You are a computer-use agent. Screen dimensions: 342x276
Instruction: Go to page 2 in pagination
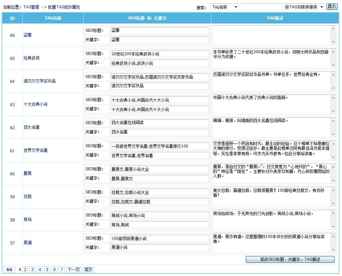tap(25, 269)
